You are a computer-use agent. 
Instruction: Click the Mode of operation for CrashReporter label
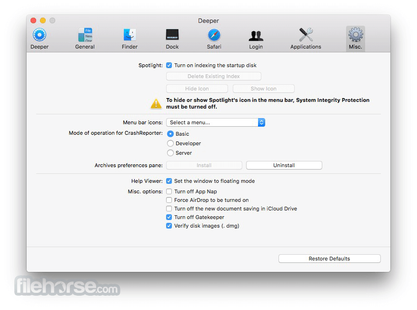116,133
